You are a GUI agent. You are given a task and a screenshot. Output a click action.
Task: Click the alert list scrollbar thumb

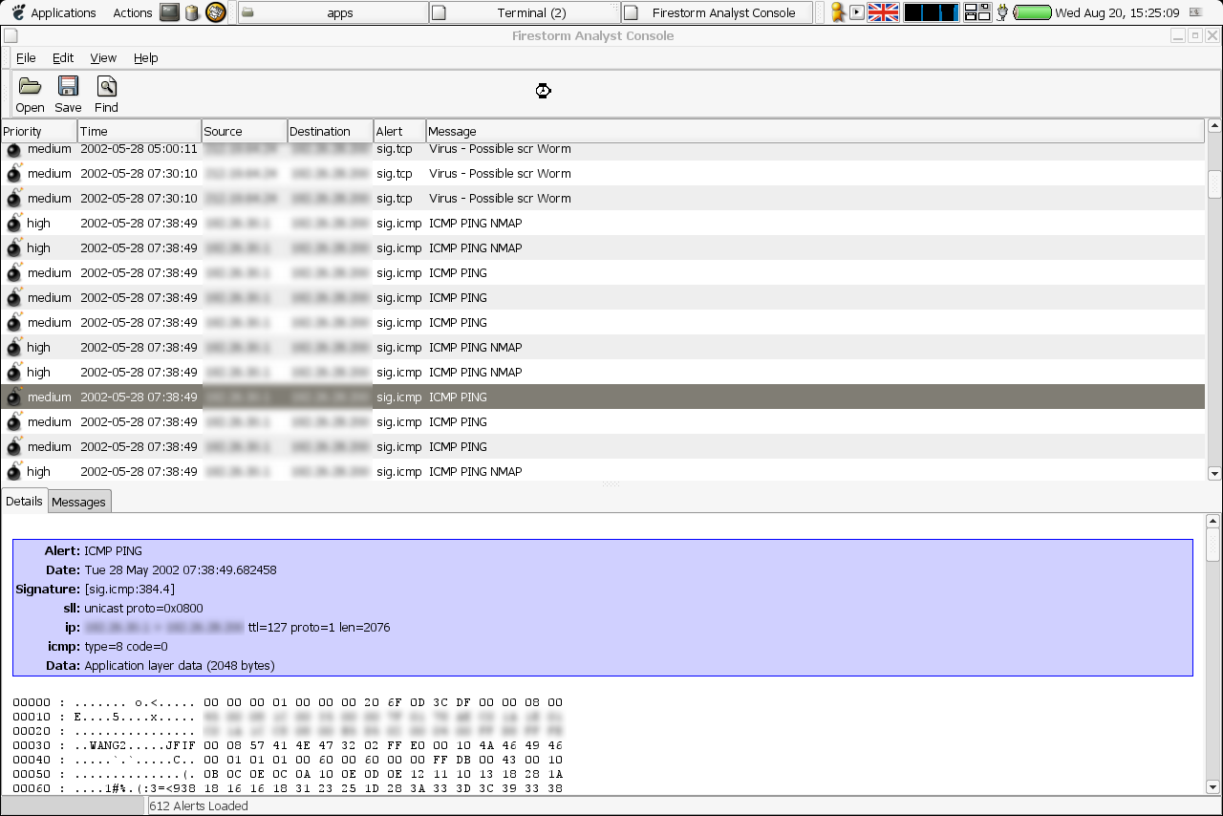point(1214,183)
